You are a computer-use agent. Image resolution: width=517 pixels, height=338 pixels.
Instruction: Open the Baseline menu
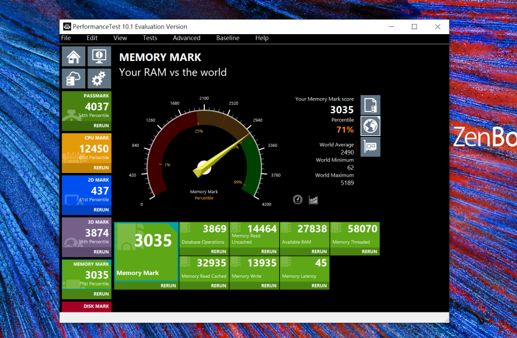228,38
